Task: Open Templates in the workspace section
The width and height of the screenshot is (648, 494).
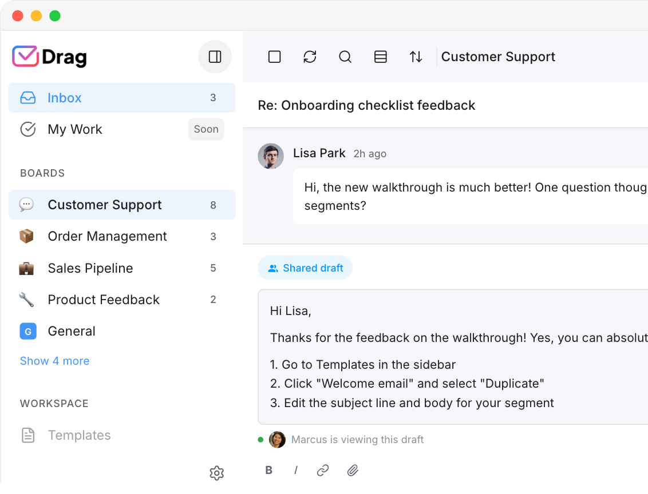Action: point(122,436)
